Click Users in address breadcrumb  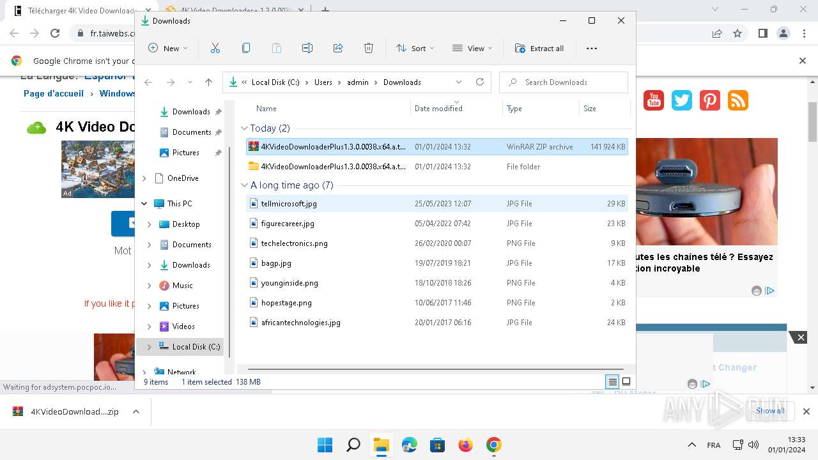[323, 82]
